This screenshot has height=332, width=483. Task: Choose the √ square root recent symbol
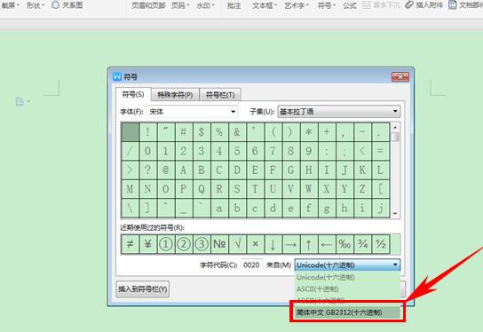coord(237,244)
